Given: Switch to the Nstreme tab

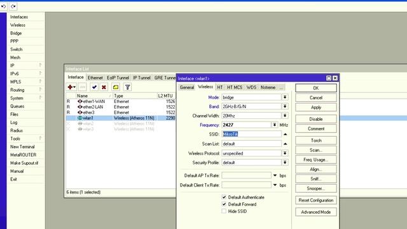Looking at the screenshot, I should [268, 87].
